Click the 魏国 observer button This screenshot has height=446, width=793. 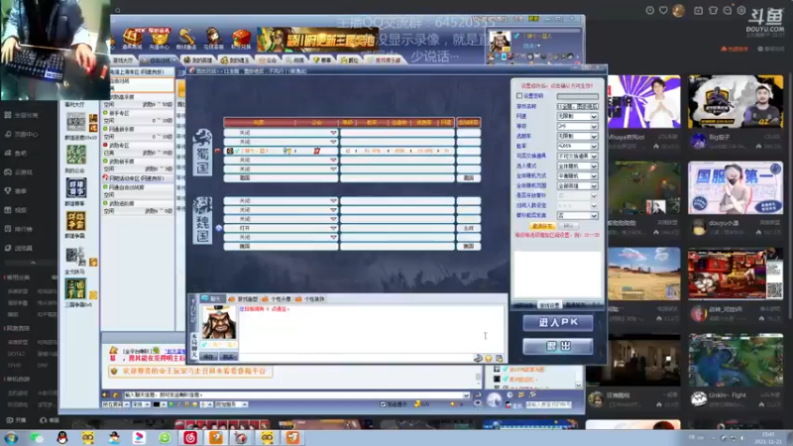(x=468, y=246)
